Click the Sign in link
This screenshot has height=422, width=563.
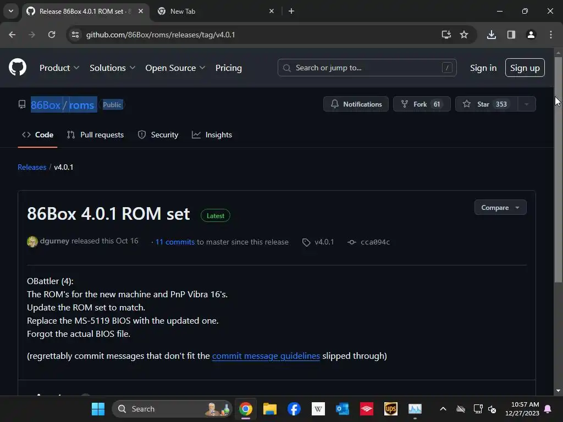coord(483,68)
